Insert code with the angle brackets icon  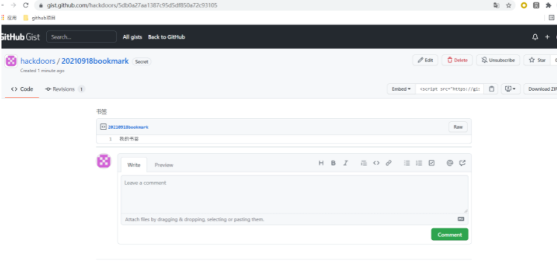[x=376, y=163]
